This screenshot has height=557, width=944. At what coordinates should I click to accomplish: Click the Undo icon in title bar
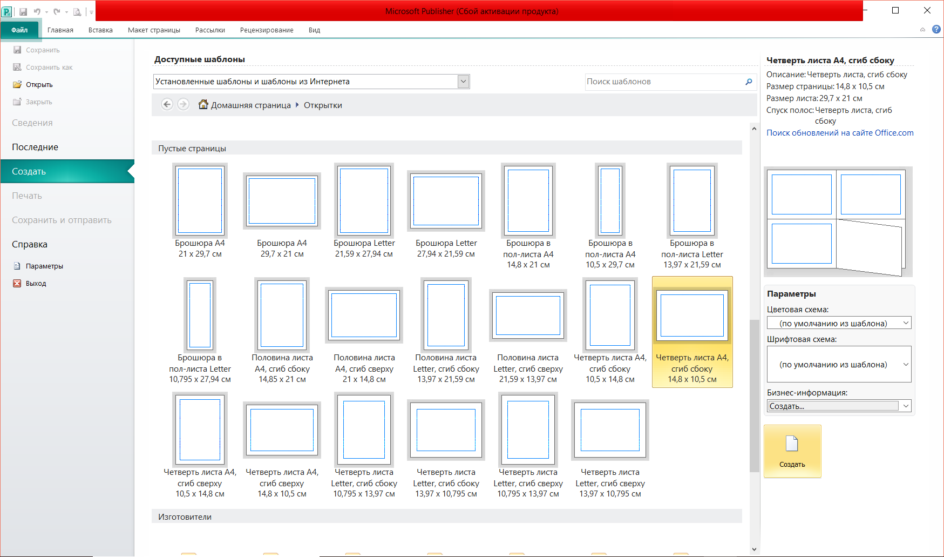(x=37, y=11)
